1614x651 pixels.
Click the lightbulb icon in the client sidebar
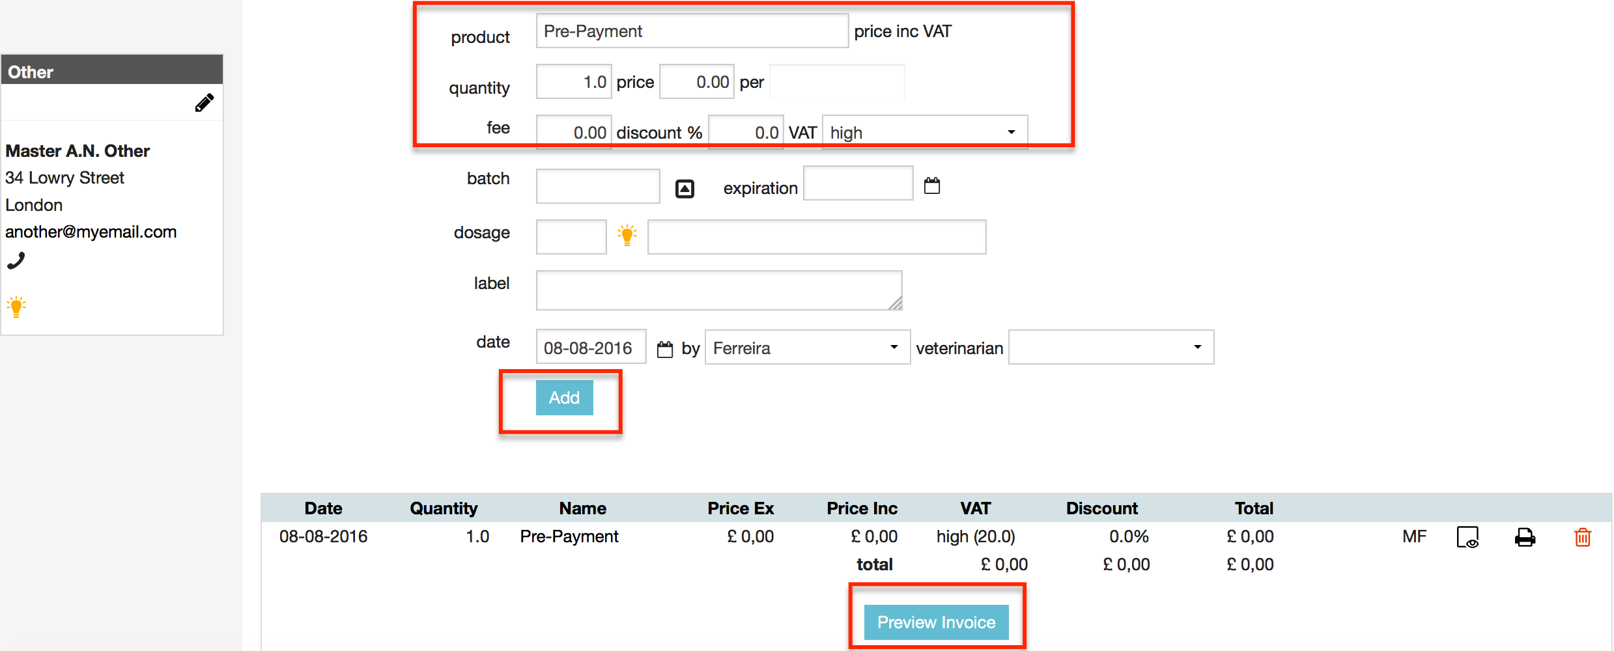coord(16,305)
